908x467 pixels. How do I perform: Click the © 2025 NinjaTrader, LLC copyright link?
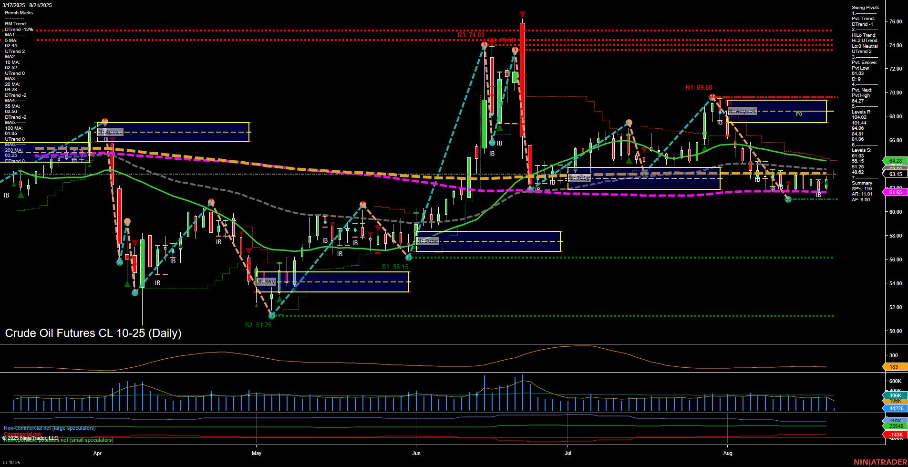coord(30,437)
